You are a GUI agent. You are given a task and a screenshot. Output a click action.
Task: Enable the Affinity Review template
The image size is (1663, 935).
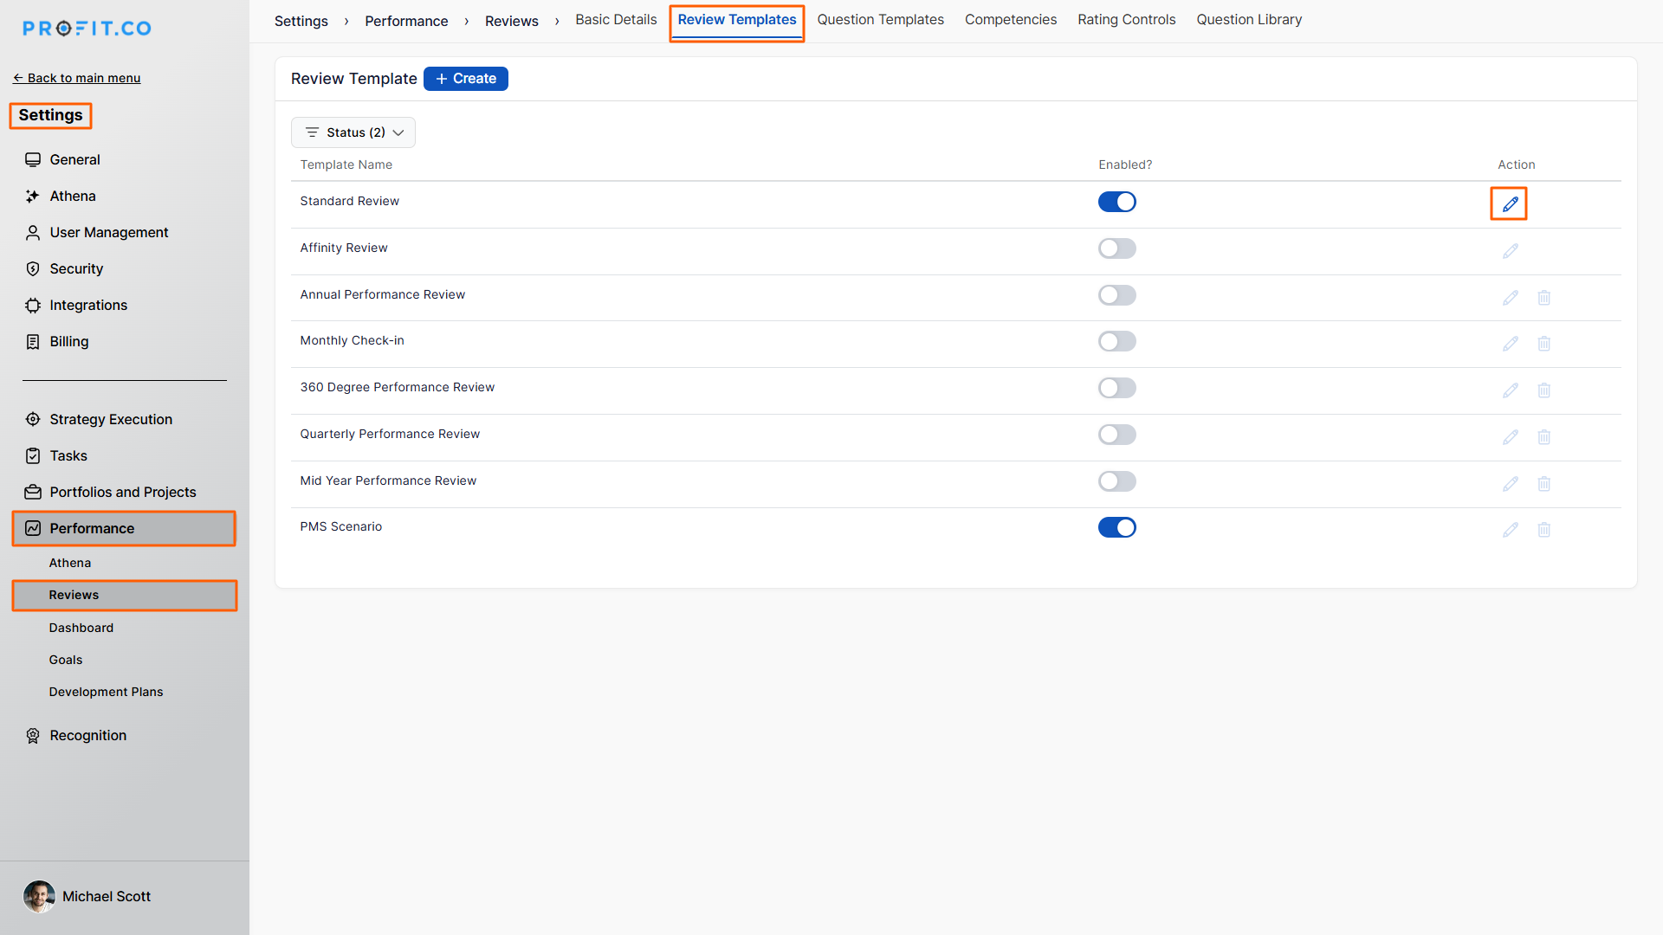(x=1116, y=248)
